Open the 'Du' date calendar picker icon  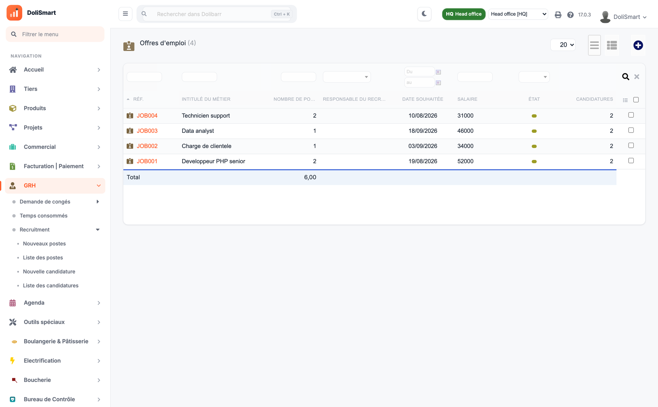tap(439, 72)
